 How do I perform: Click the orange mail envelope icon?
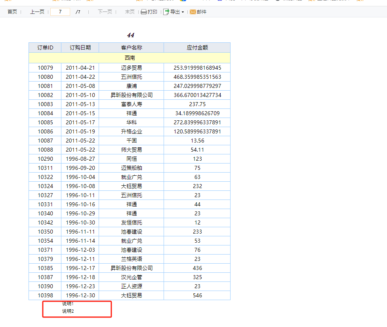(193, 12)
